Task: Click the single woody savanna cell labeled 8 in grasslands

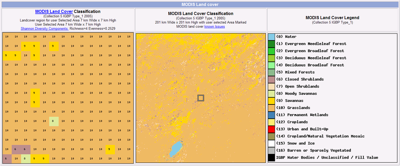Action: 54,121
